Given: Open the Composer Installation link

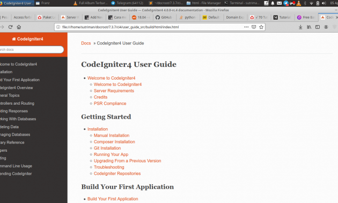Looking at the screenshot, I should (114, 142).
